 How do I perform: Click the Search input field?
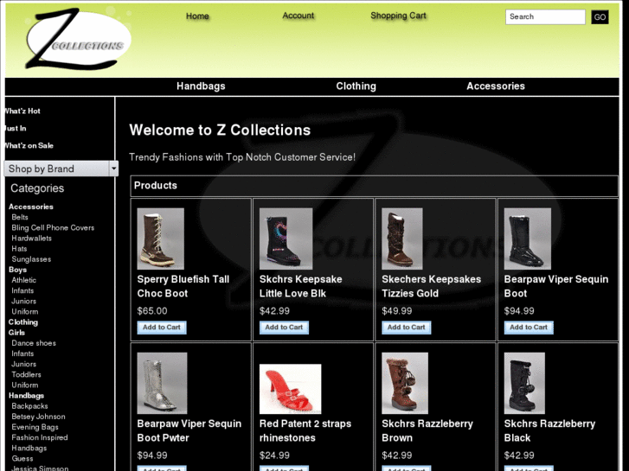pos(545,16)
